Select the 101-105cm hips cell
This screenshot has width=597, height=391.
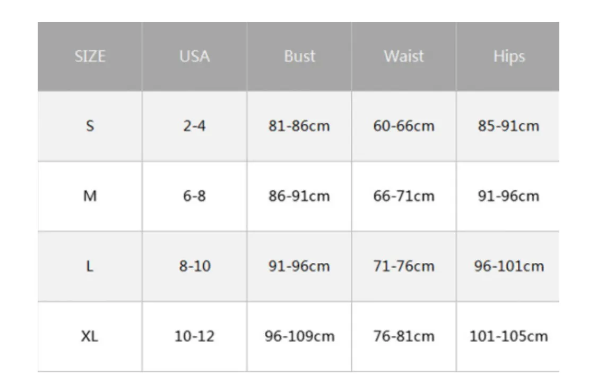point(508,336)
